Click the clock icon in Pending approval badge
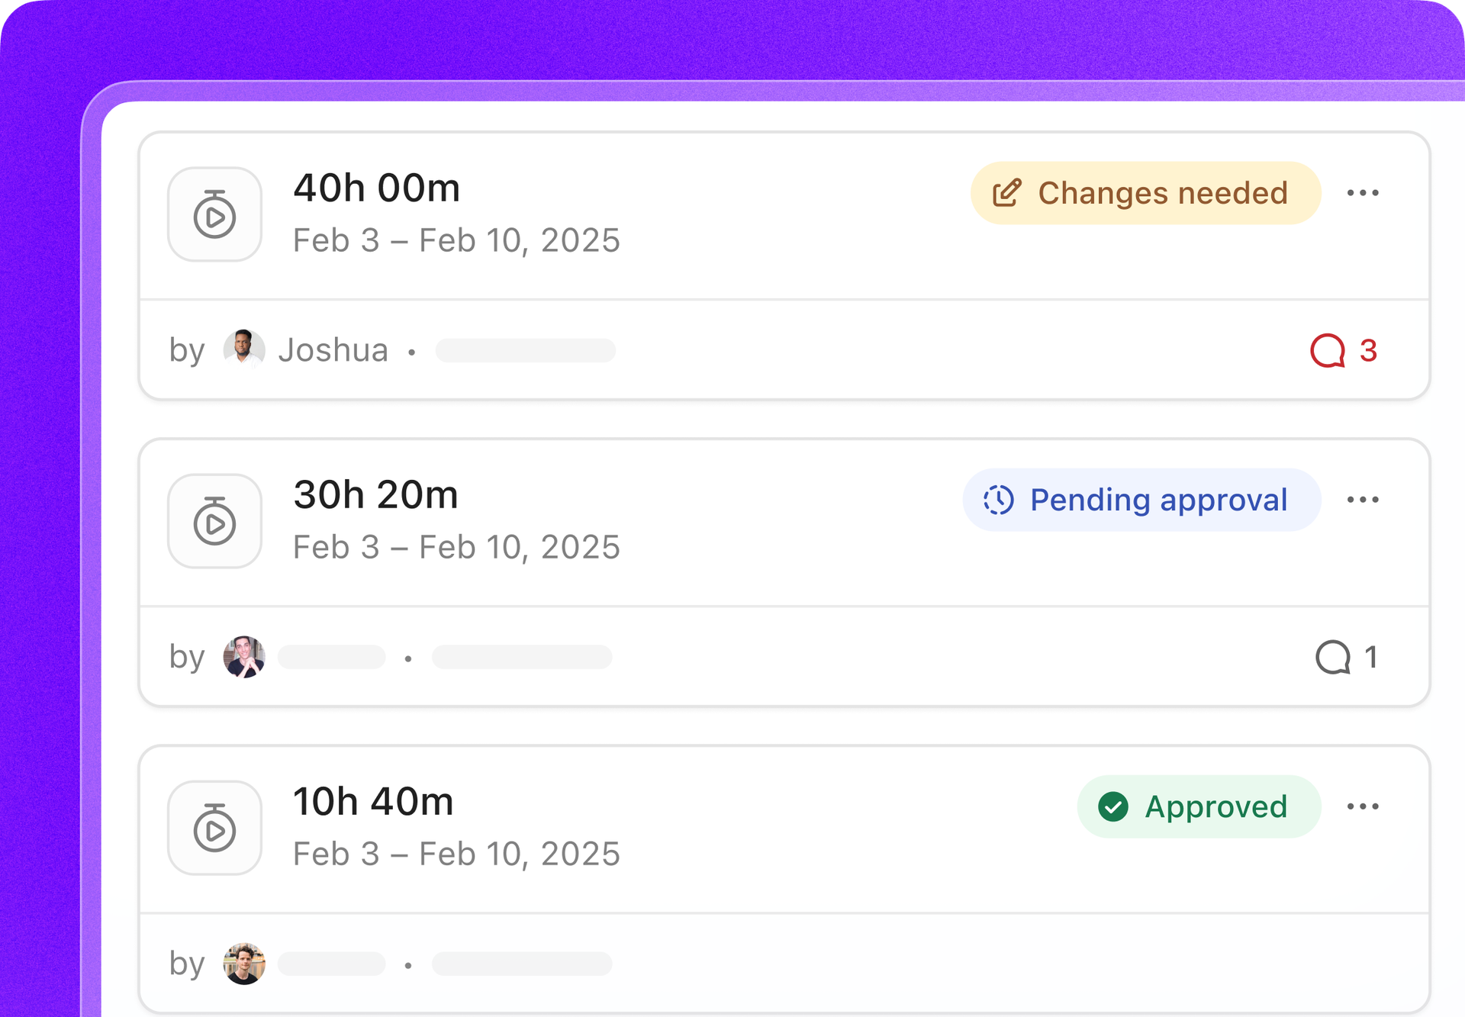The image size is (1465, 1017). tap(998, 500)
